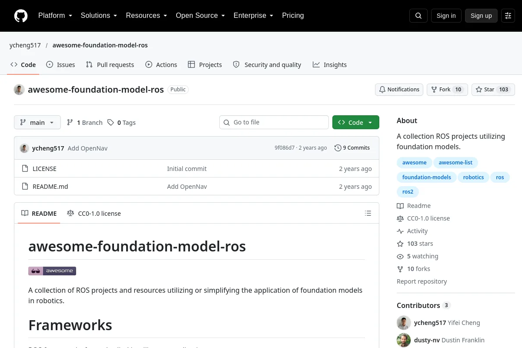
Task: Select the Pull requests tab
Action: click(x=110, y=65)
